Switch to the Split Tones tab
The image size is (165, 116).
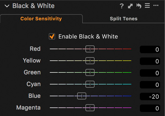coord(123,19)
